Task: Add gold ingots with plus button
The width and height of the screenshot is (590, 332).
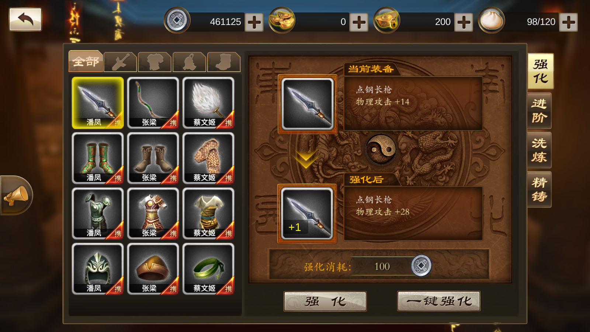Action: coord(359,22)
